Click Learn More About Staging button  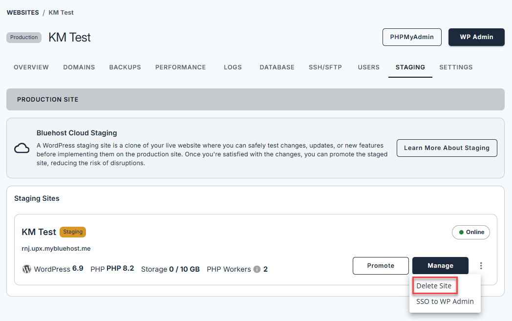click(447, 148)
